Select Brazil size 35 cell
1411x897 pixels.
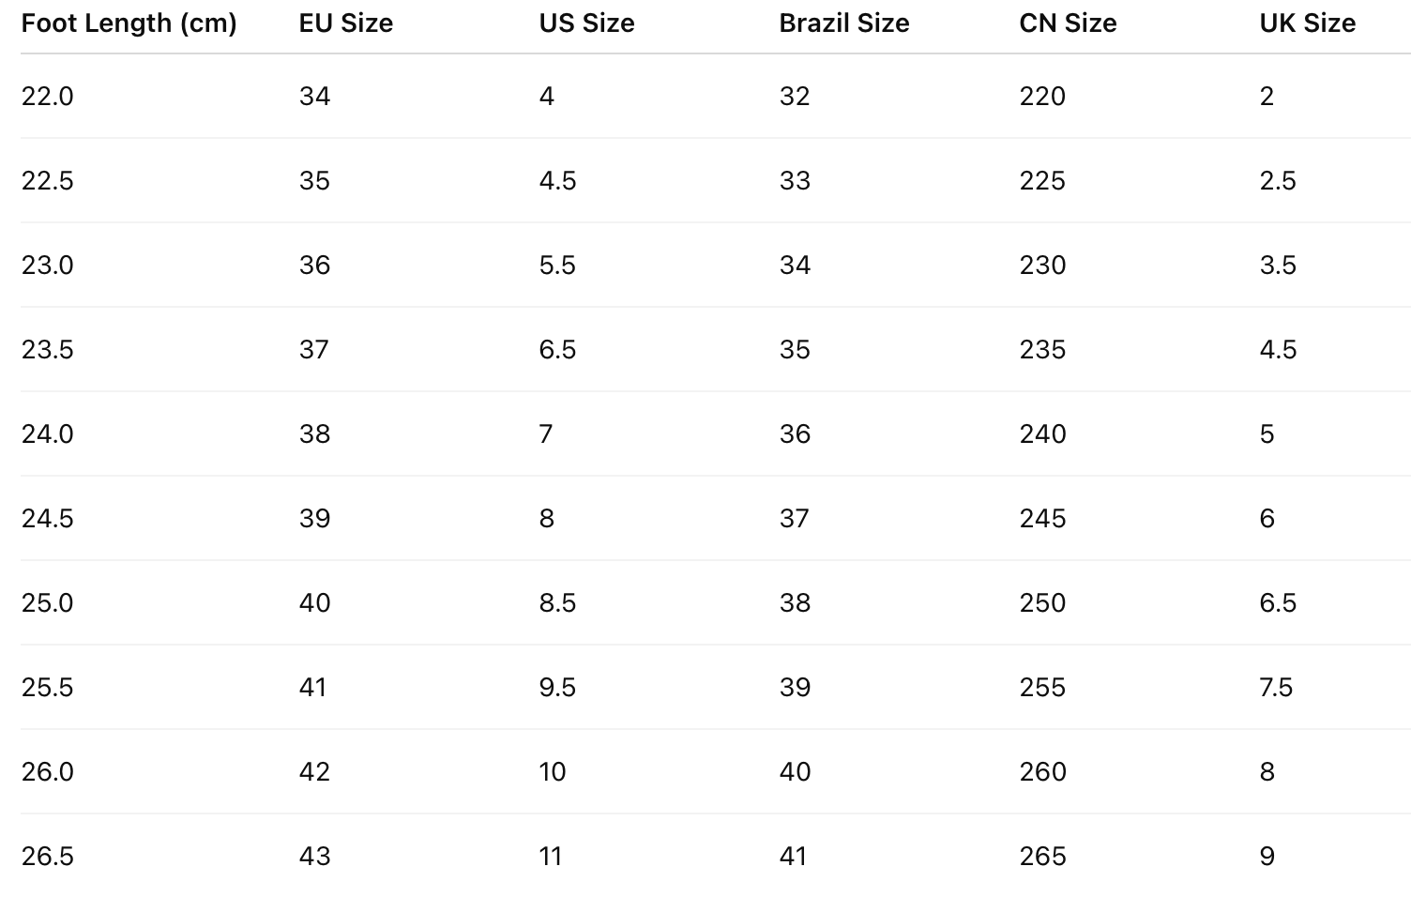pos(795,350)
